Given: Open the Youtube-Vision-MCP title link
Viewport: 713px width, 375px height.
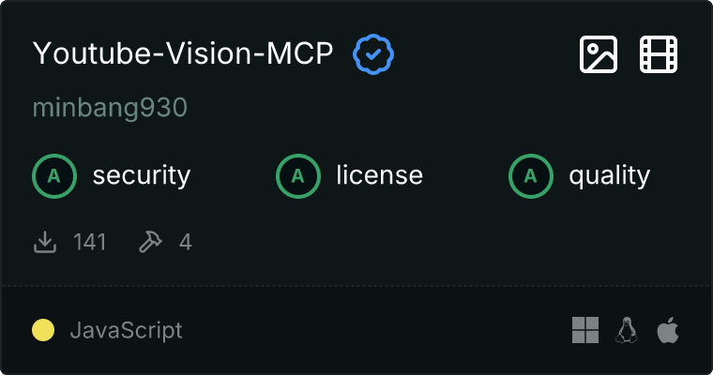Looking at the screenshot, I should [x=183, y=54].
